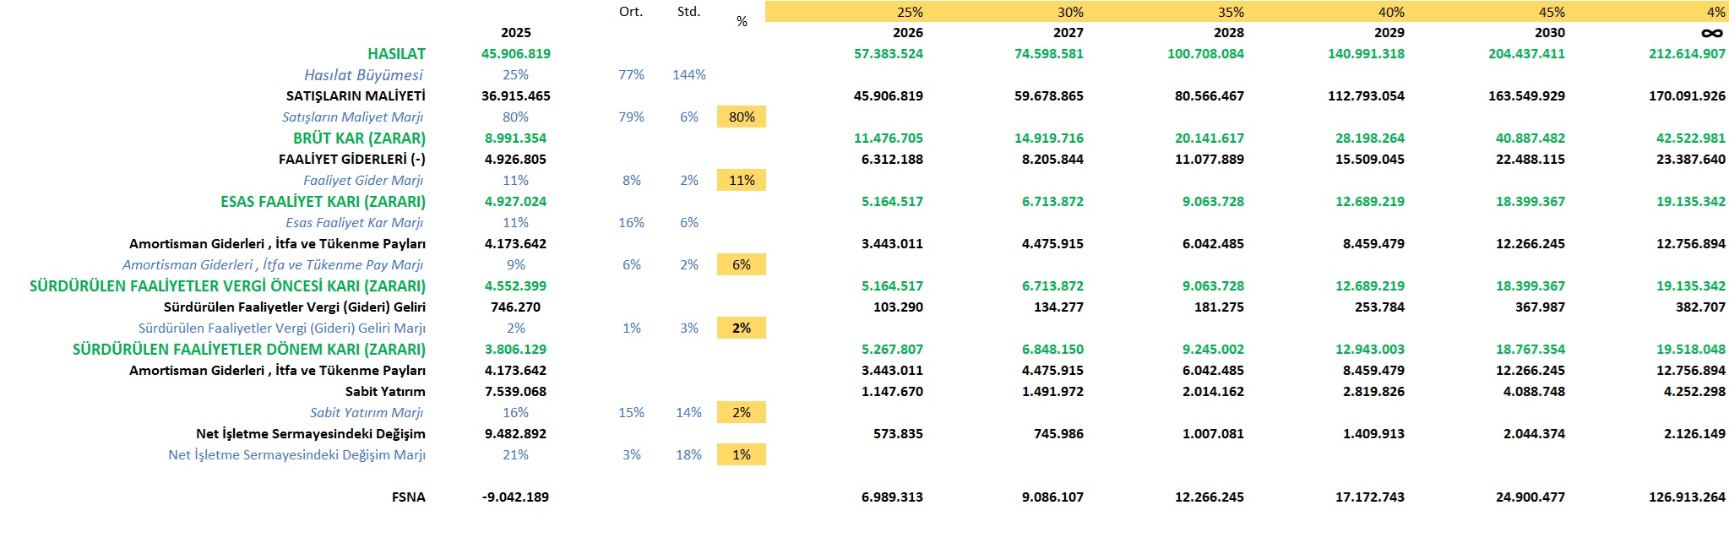This screenshot has width=1729, height=554.
Task: Select the 2025 HASILAT value cell
Action: pyautogui.click(x=515, y=54)
